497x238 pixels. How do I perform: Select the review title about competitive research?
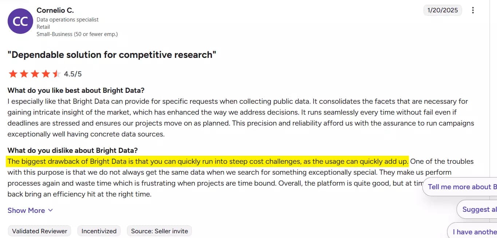tap(111, 55)
